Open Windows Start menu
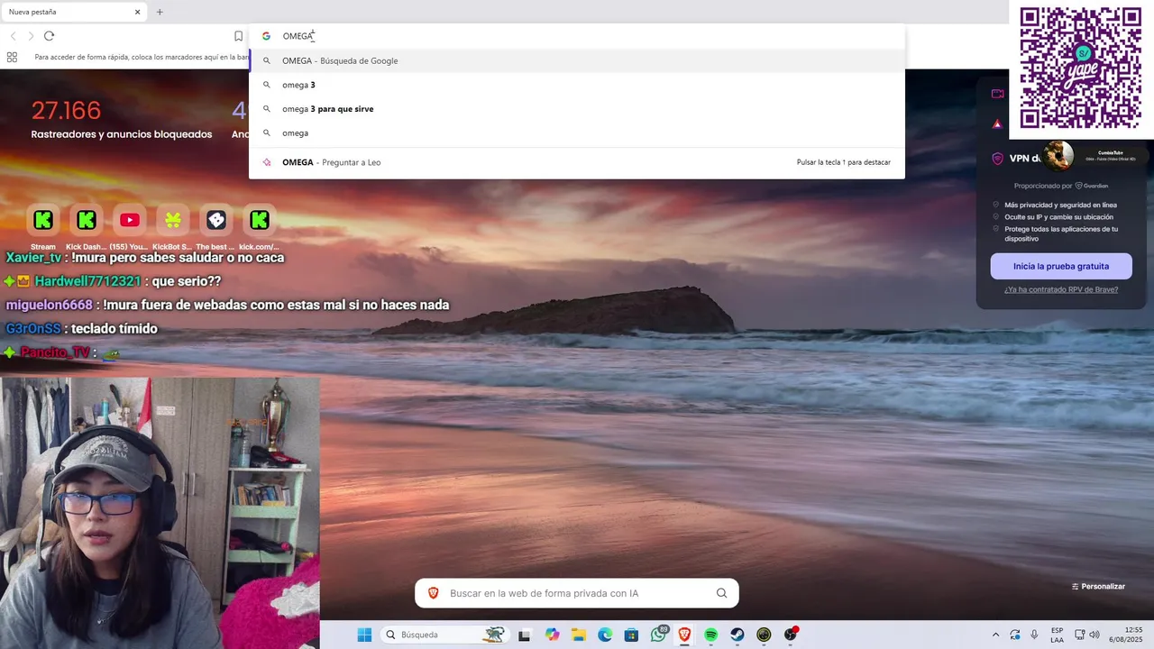Screen dimensions: 1154x649 tap(364, 635)
